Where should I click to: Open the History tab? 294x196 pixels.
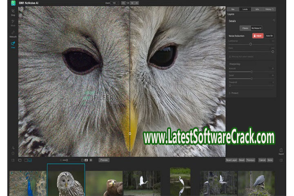pyautogui.click(x=270, y=9)
